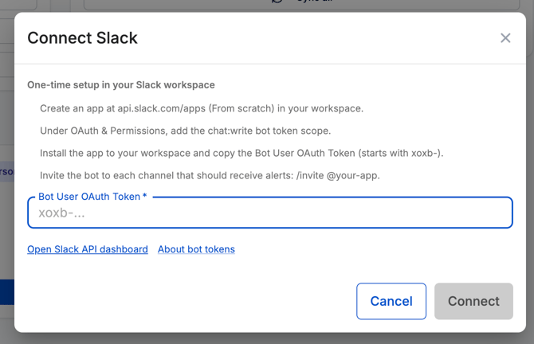
Task: Click the Bot User OAuth Token floating label
Action: coord(89,197)
